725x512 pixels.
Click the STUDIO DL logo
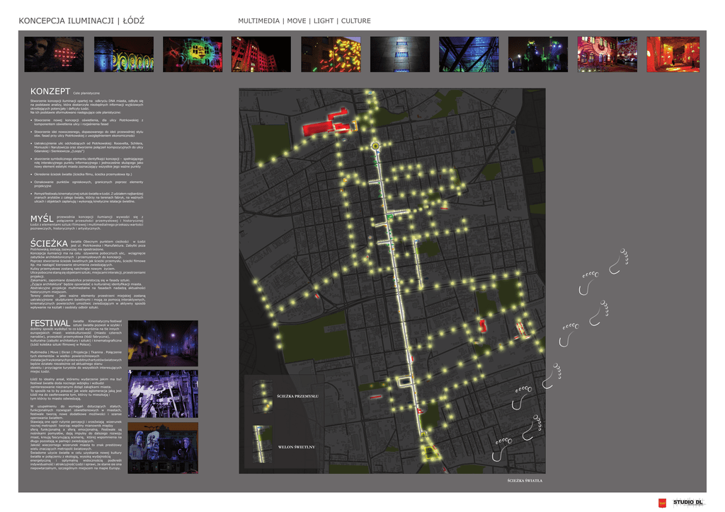point(688,502)
